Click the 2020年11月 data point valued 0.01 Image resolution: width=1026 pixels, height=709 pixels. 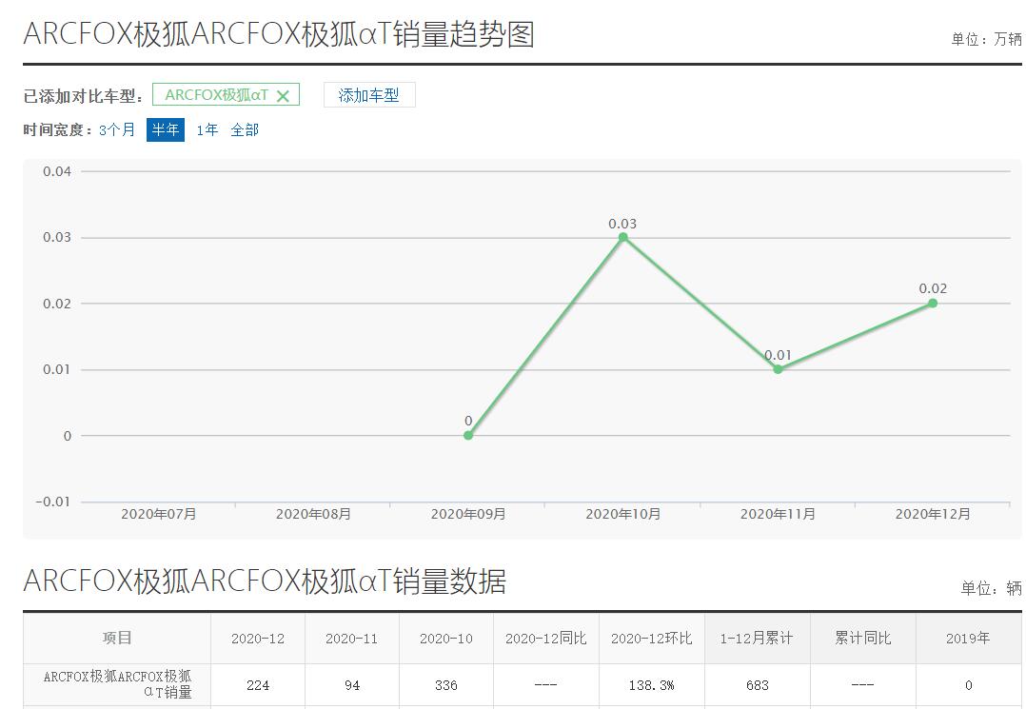coord(778,369)
